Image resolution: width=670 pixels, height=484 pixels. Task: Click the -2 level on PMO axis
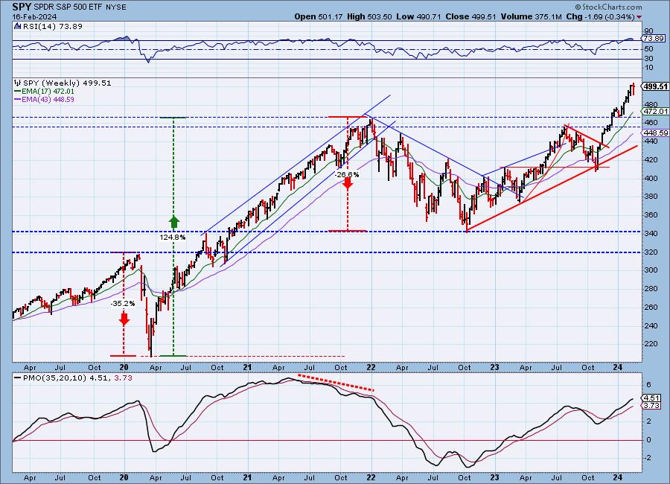tap(648, 457)
